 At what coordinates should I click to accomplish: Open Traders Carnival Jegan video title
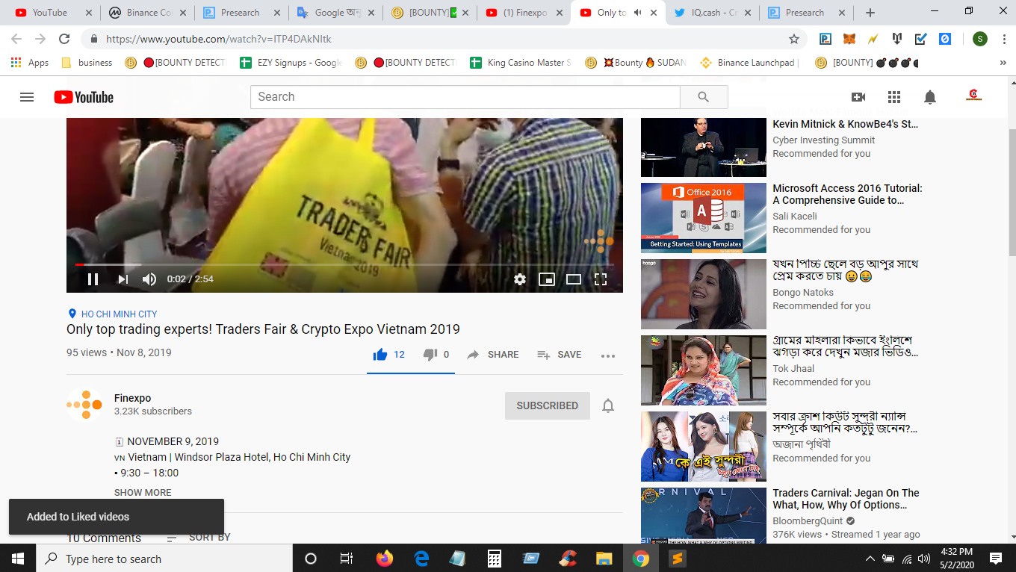(x=846, y=499)
